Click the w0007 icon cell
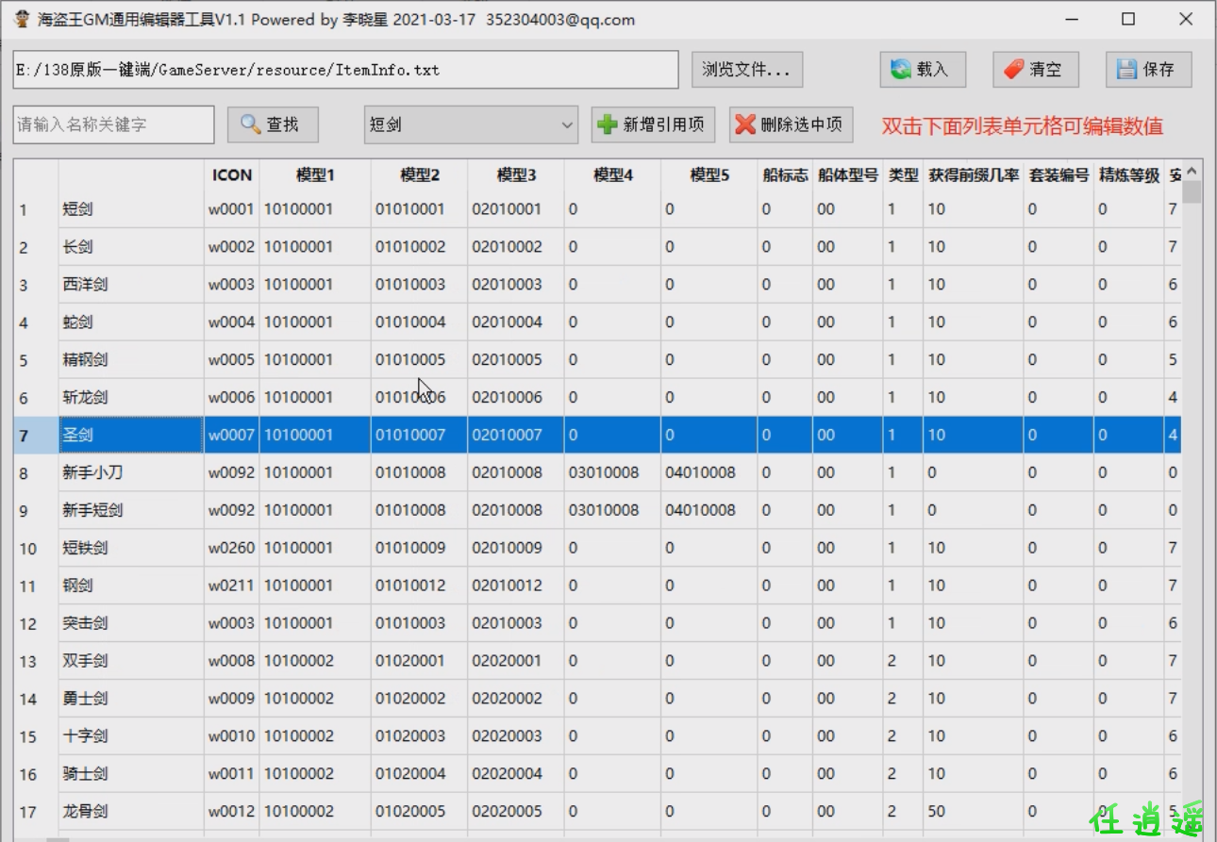 coord(232,436)
